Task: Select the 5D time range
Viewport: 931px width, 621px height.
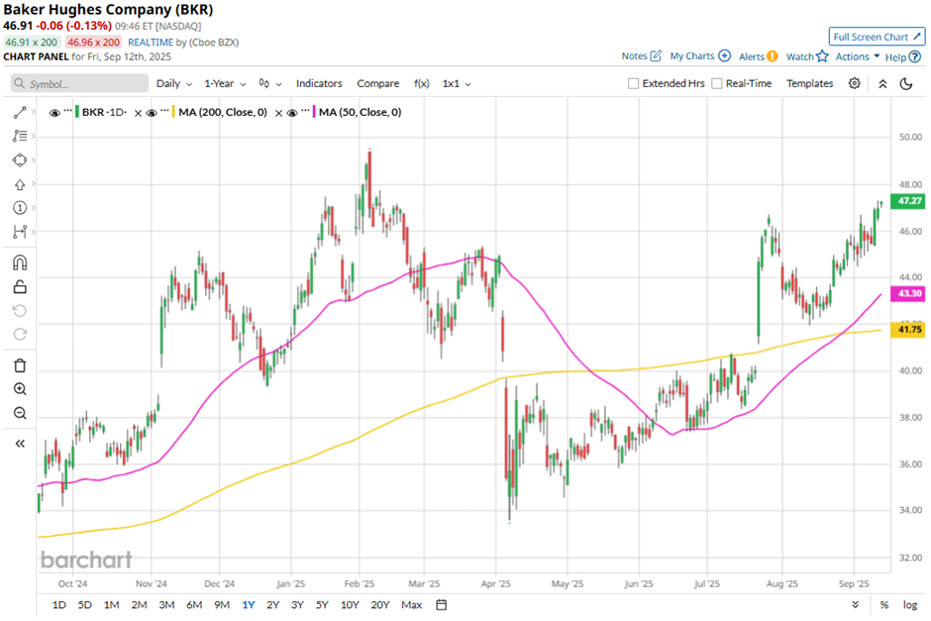Action: [85, 604]
